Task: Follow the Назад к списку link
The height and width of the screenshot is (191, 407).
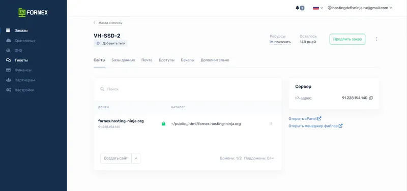Action: [110, 23]
